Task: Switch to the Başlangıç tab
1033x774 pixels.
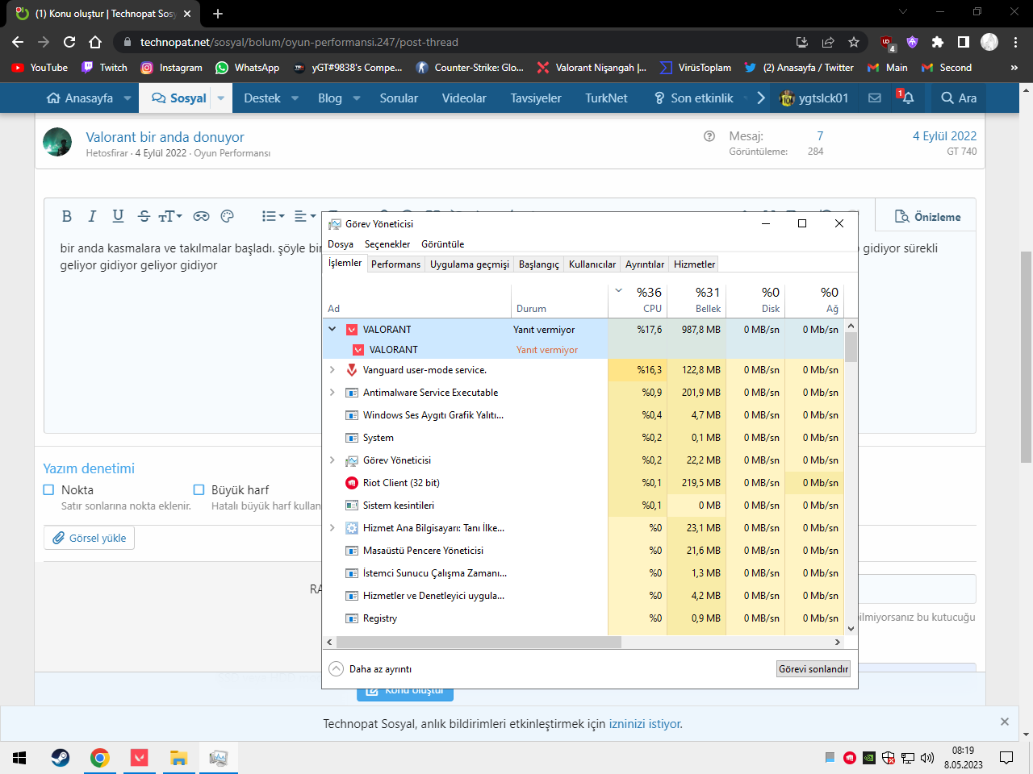Action: tap(539, 264)
